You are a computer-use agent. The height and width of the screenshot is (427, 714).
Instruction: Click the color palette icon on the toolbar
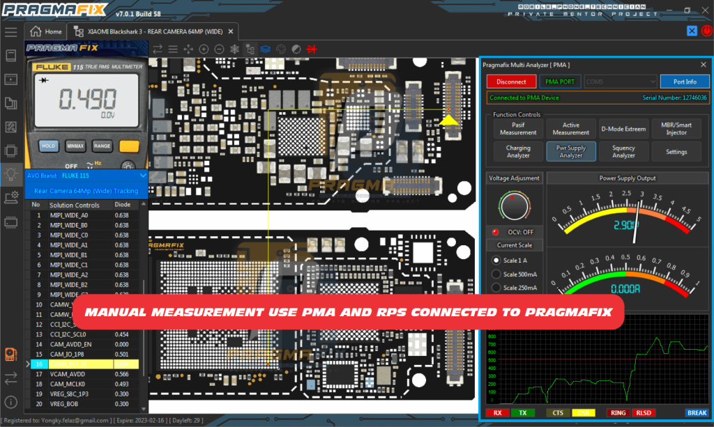coord(279,49)
